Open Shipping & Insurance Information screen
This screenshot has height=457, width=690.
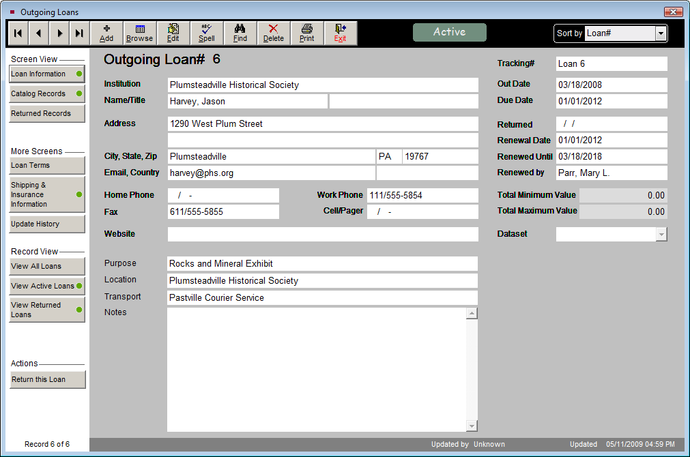[46, 194]
